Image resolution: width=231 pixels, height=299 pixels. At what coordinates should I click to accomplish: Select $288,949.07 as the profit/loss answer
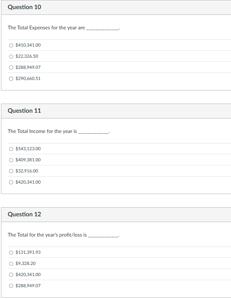click(11, 286)
